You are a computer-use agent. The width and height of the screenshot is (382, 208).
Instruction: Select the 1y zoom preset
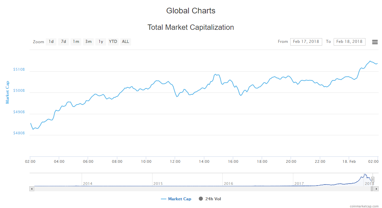click(x=100, y=42)
